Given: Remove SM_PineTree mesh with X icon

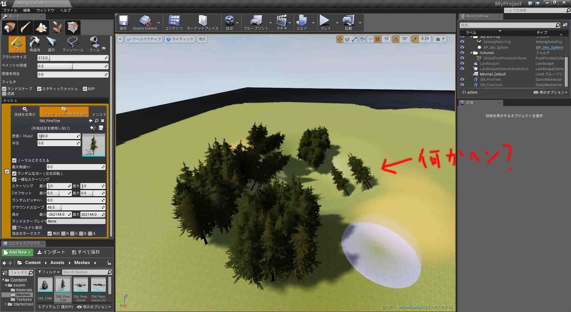Looking at the screenshot, I should point(102,121).
